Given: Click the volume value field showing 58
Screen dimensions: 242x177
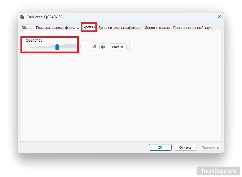Looking at the screenshot, I should 89,46.
